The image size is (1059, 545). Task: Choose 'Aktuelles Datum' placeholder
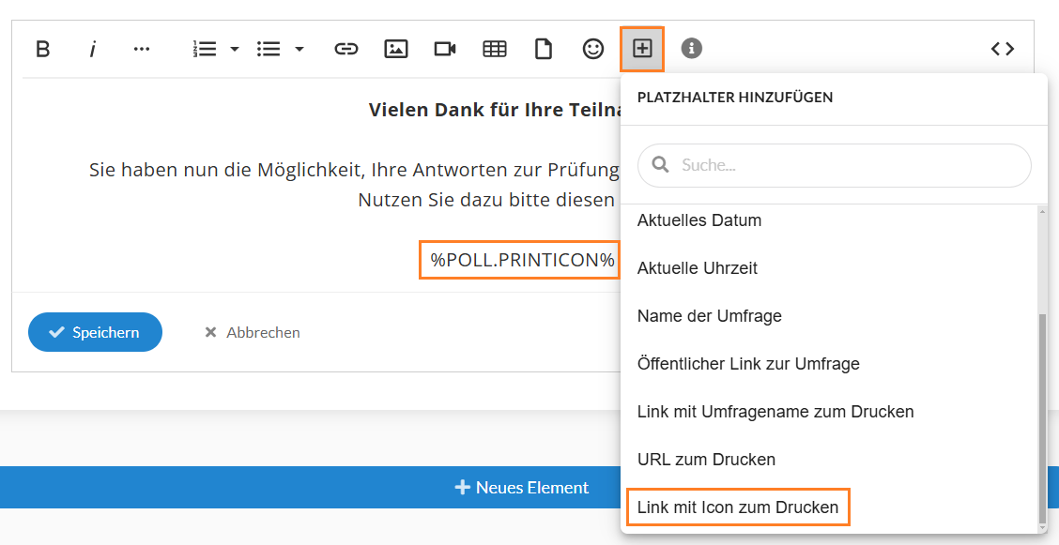699,220
